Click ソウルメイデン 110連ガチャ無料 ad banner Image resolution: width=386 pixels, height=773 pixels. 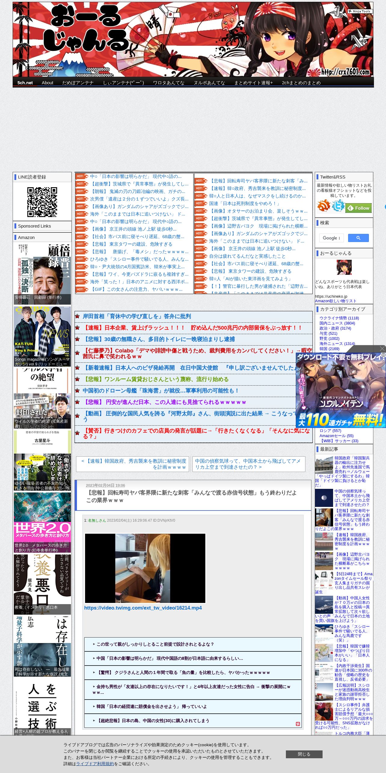tap(341, 390)
